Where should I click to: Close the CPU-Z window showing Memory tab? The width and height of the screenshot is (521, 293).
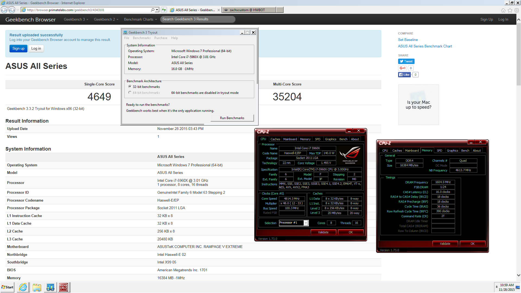click(480, 142)
